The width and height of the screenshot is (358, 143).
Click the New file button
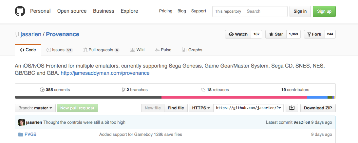[x=153, y=108]
